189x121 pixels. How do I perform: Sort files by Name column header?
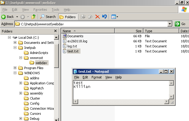[88, 31]
